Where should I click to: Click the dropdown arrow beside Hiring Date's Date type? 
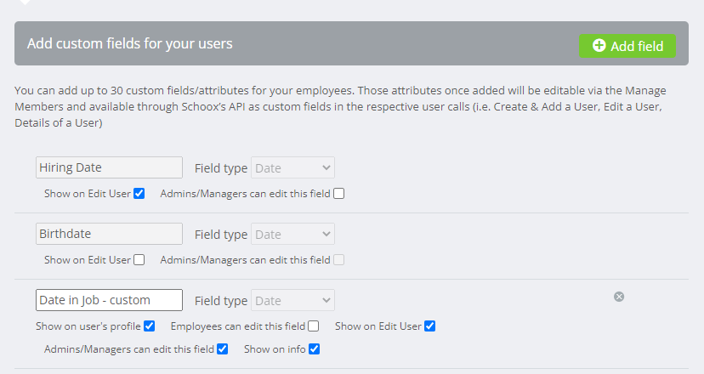click(x=326, y=167)
